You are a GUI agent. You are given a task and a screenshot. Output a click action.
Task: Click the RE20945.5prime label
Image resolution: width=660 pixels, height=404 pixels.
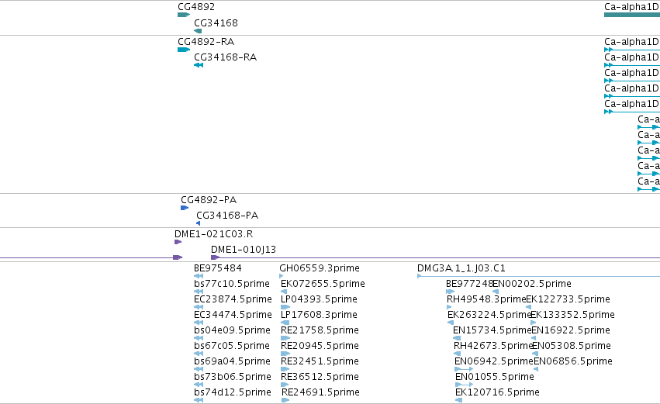point(320,346)
